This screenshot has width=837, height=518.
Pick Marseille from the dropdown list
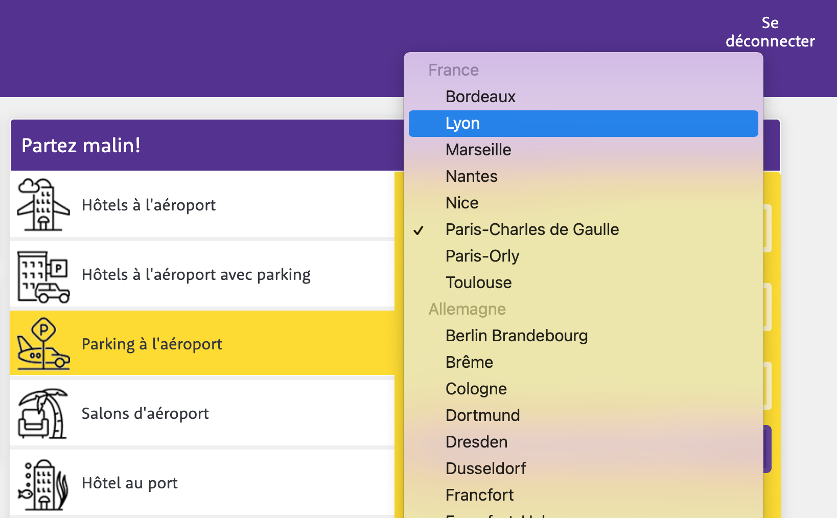[478, 150]
